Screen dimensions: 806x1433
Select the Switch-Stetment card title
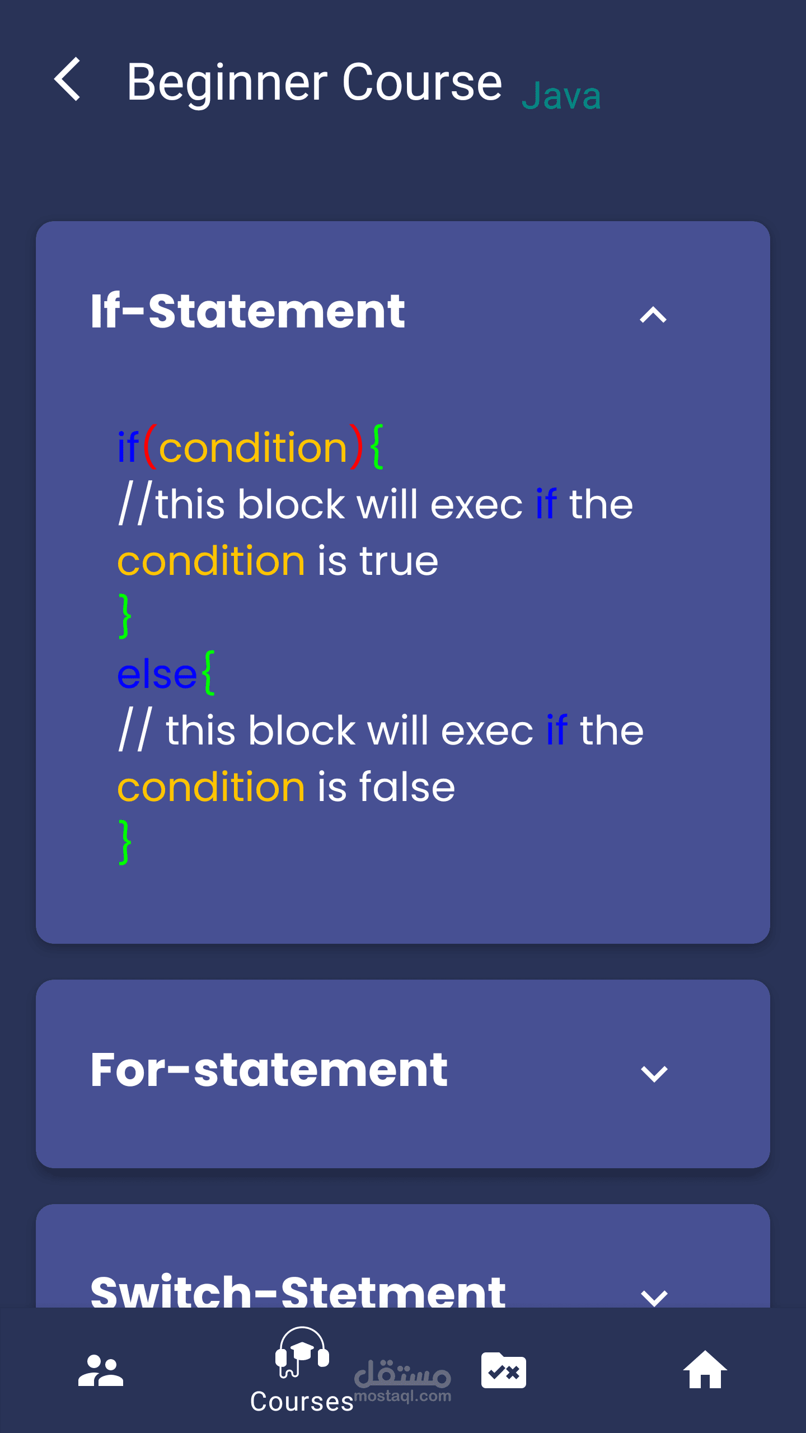pyautogui.click(x=298, y=1291)
